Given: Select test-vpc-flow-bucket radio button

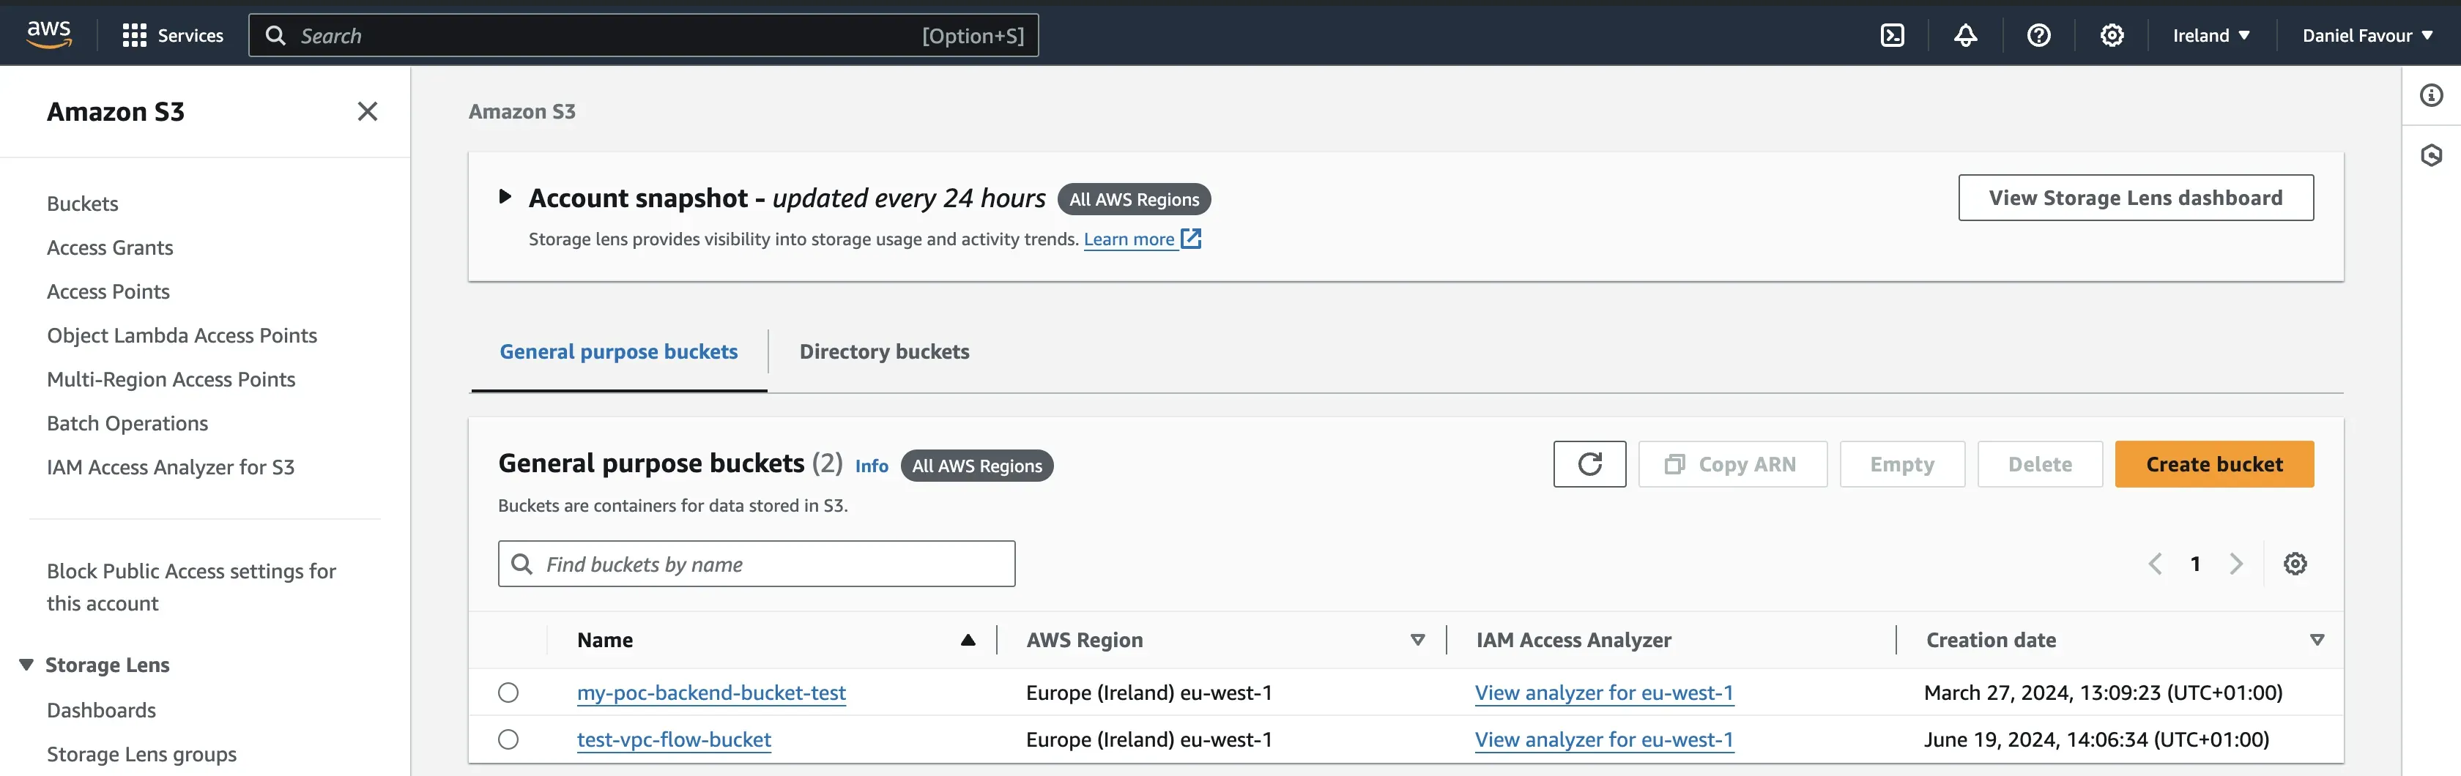Looking at the screenshot, I should [508, 739].
